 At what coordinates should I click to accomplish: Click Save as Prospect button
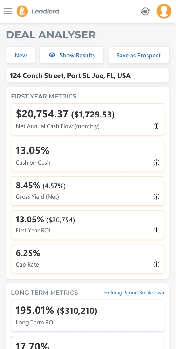[x=139, y=55]
